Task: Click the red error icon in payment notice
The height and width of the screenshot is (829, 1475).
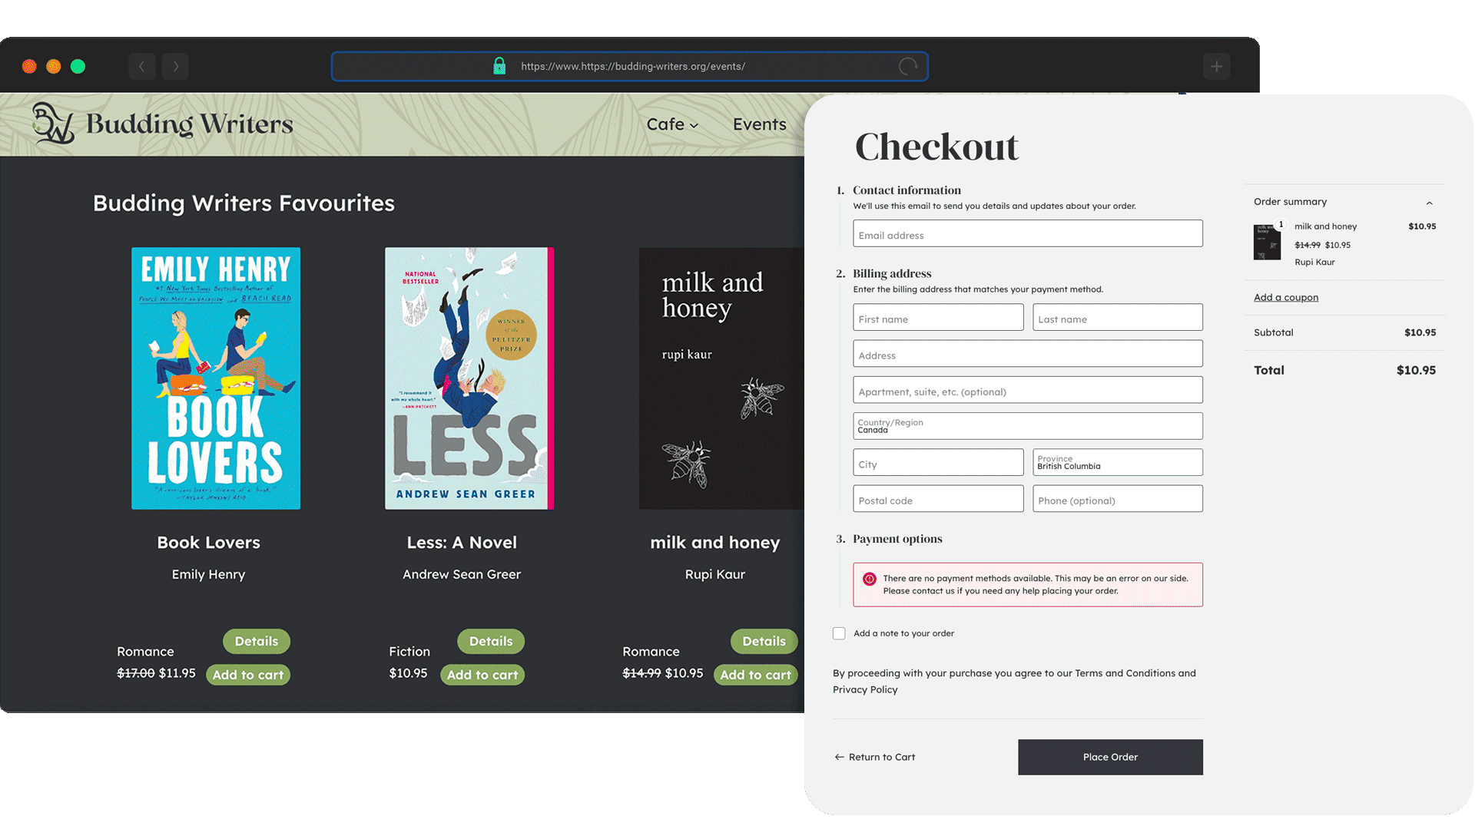Action: (x=870, y=579)
